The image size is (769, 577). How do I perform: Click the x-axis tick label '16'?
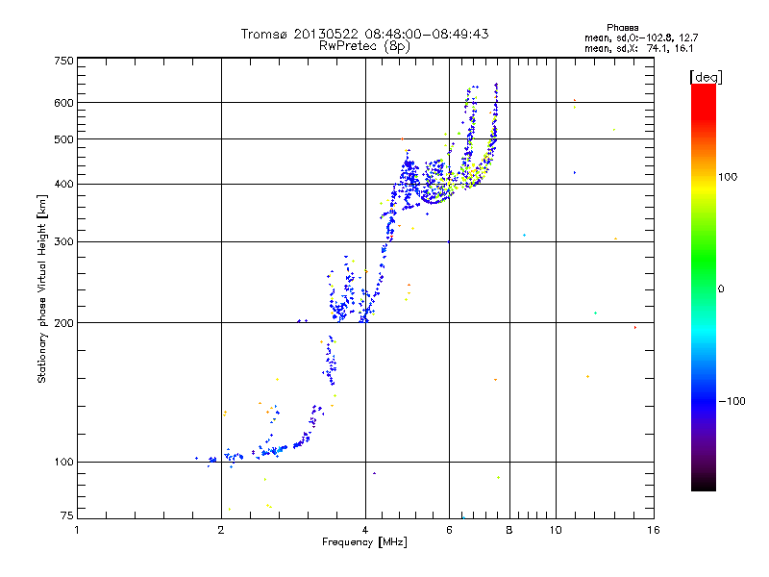[x=654, y=530]
